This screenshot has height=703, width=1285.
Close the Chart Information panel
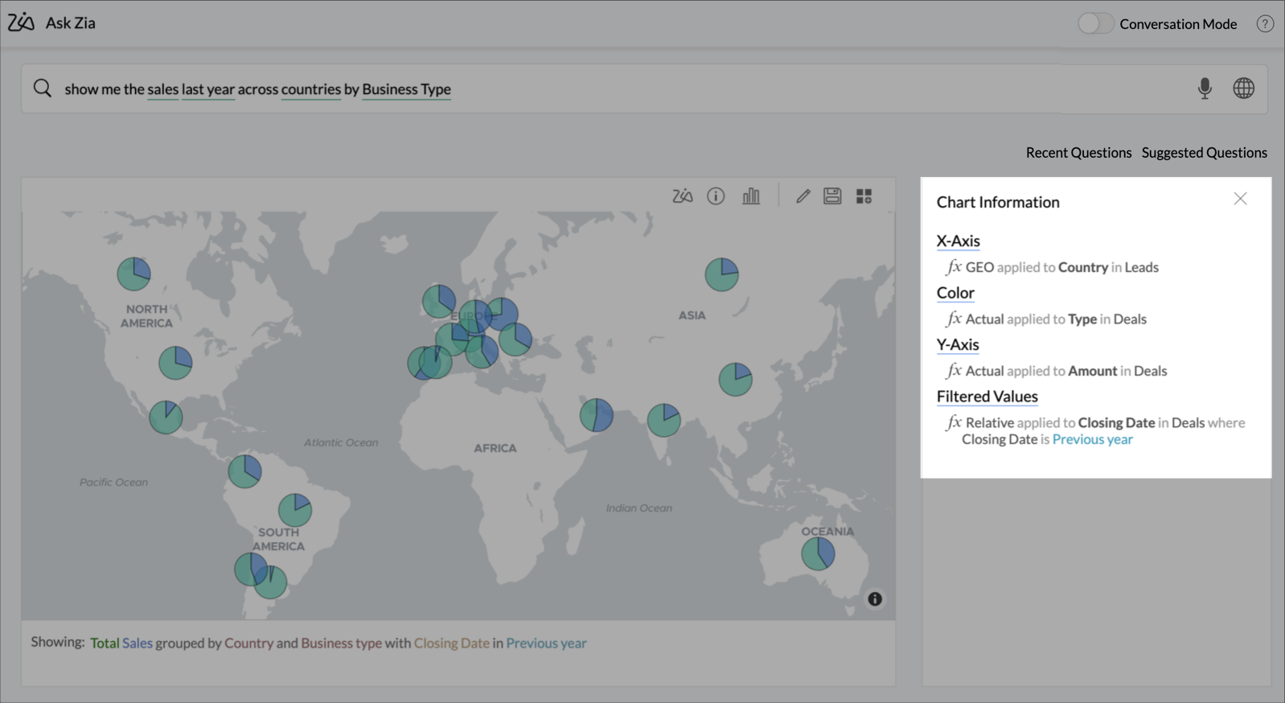(1240, 199)
